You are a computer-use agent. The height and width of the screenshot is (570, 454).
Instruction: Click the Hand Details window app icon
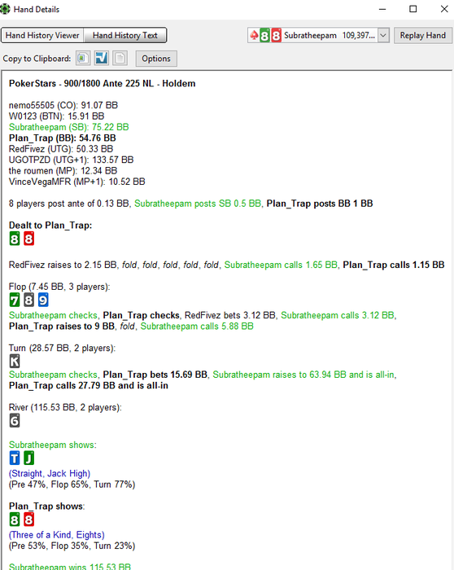point(5,9)
